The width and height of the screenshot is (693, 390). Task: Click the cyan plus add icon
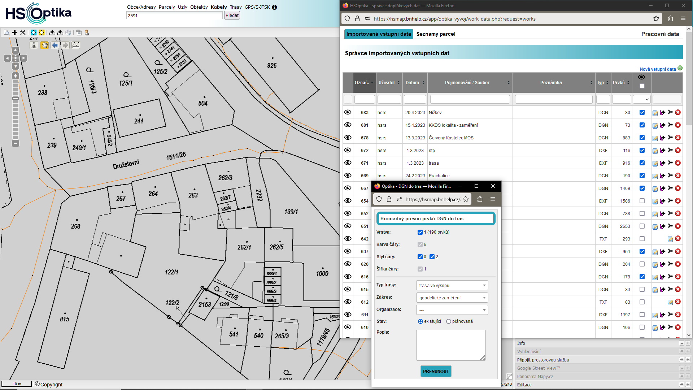point(34,32)
